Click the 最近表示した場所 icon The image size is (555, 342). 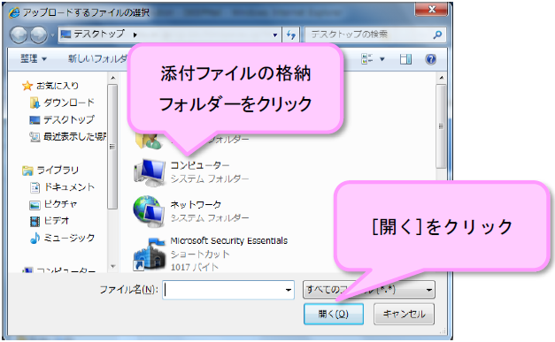[x=35, y=137]
